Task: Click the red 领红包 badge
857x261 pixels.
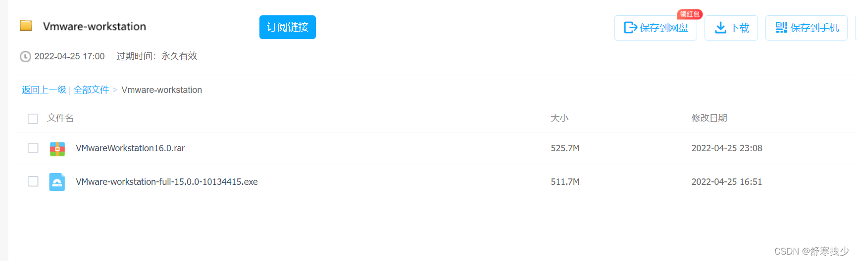Action: pyautogui.click(x=690, y=14)
